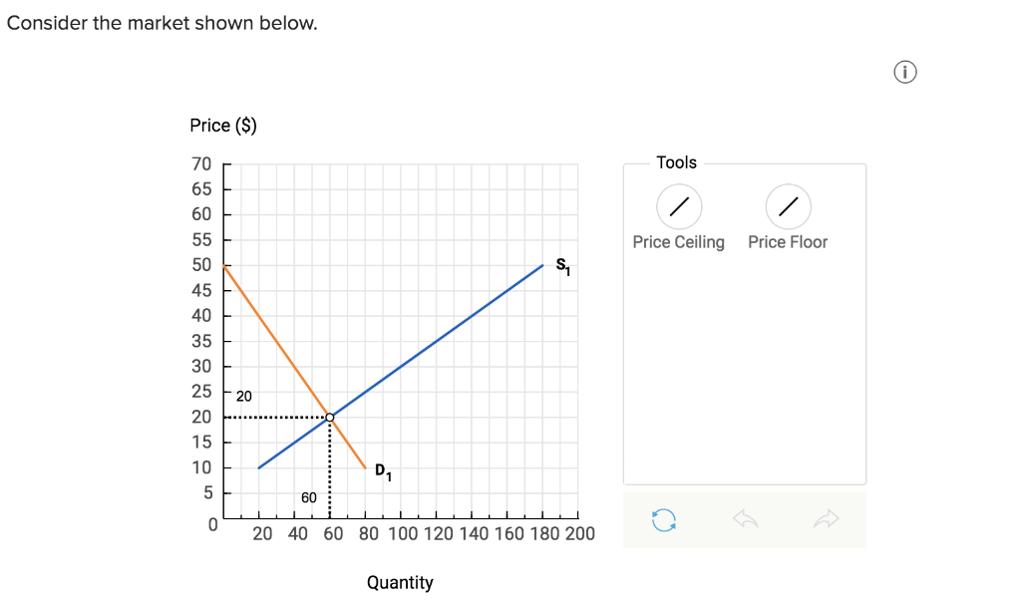Click the Price Floor text label
Viewport: 1021px width, 606px height.
(x=788, y=241)
